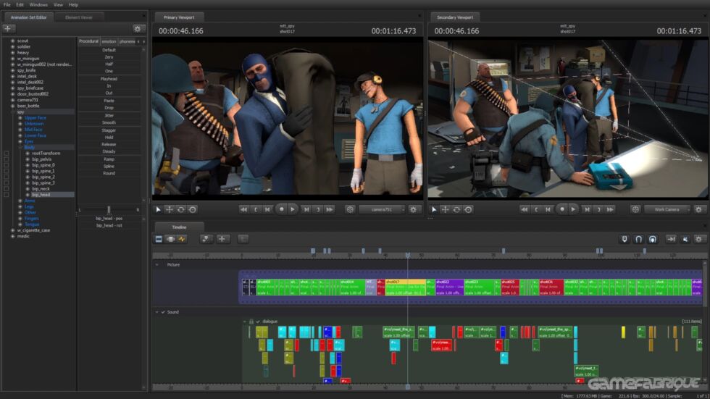This screenshot has height=399, width=710.
Task: Open primary viewport settings gear
Action: tap(414, 209)
